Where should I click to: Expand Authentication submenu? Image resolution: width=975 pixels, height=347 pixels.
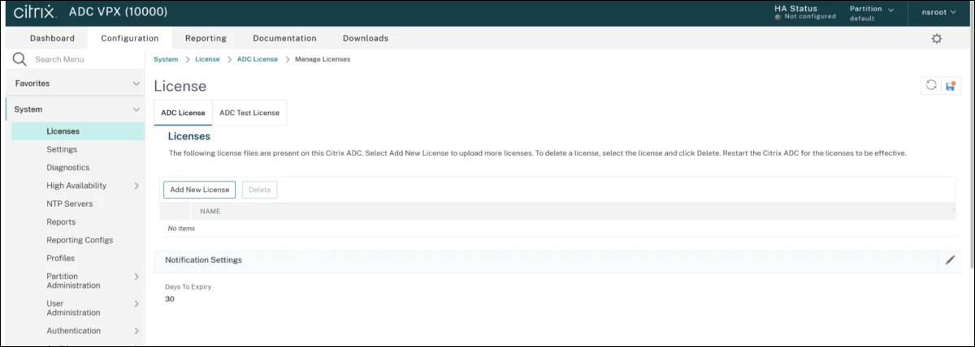136,331
